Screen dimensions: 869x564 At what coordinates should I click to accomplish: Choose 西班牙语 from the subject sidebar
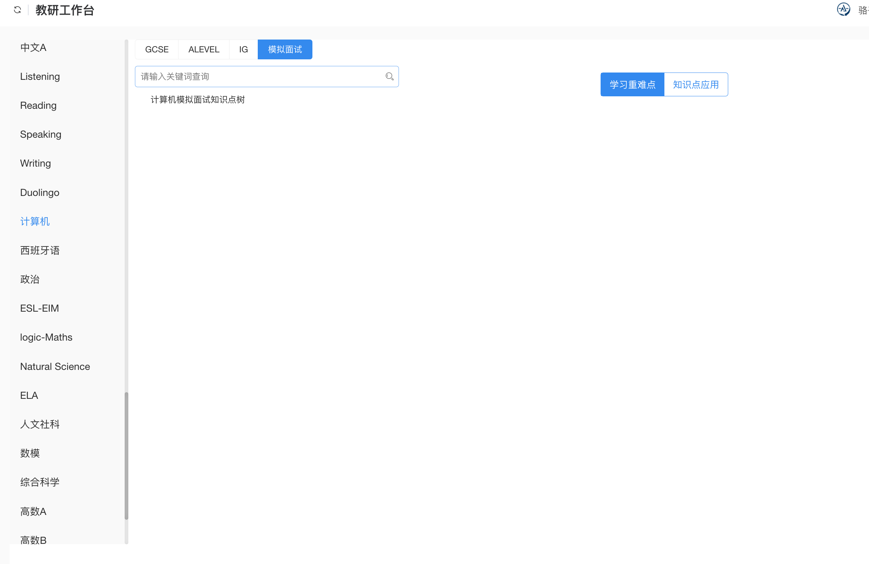pos(40,251)
